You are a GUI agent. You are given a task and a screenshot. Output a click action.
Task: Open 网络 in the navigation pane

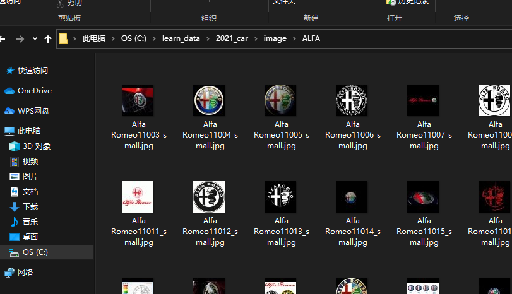pyautogui.click(x=25, y=273)
